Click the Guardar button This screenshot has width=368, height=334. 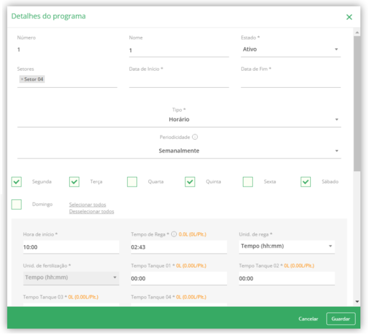click(340, 319)
